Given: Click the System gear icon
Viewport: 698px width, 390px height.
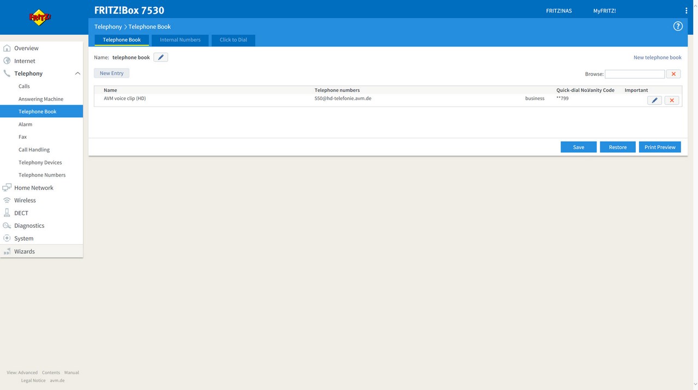Looking at the screenshot, I should [x=7, y=238].
